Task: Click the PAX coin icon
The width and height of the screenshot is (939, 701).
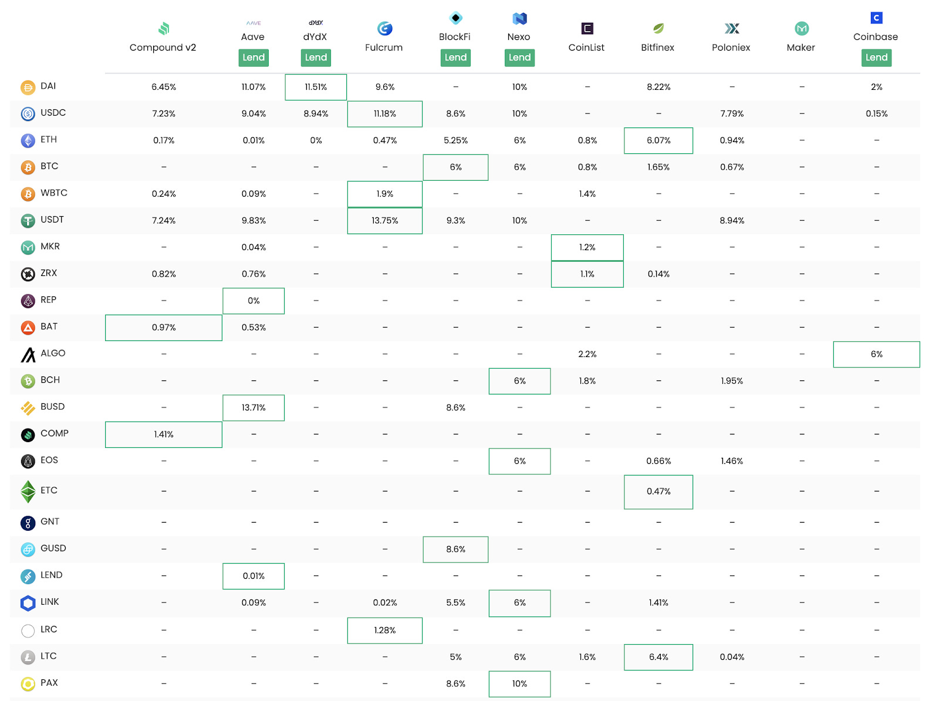Action: 28,684
